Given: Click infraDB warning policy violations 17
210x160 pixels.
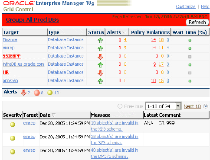Looking at the screenshot, I should (x=161, y=64).
